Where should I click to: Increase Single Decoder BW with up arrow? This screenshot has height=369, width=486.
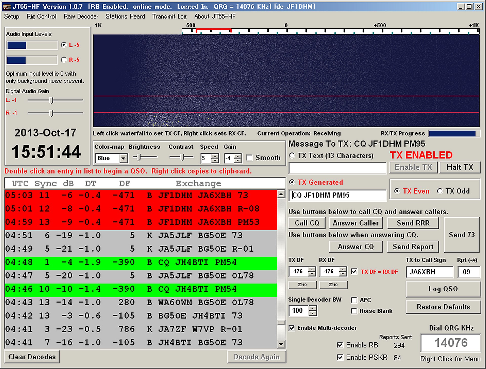[313, 308]
